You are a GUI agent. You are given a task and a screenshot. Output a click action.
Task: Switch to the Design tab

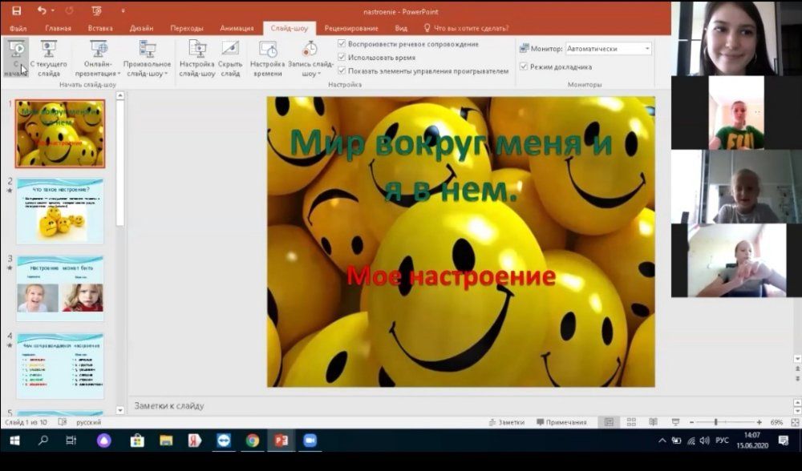(142, 28)
